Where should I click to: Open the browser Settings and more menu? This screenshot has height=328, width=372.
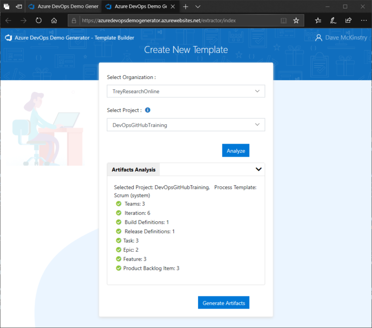[x=363, y=20]
